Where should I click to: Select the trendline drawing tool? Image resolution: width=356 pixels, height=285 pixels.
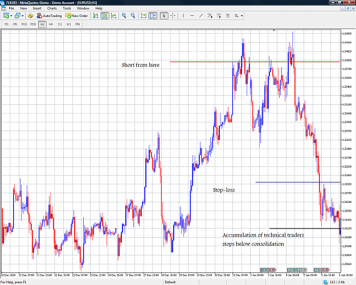pyautogui.click(x=201, y=16)
